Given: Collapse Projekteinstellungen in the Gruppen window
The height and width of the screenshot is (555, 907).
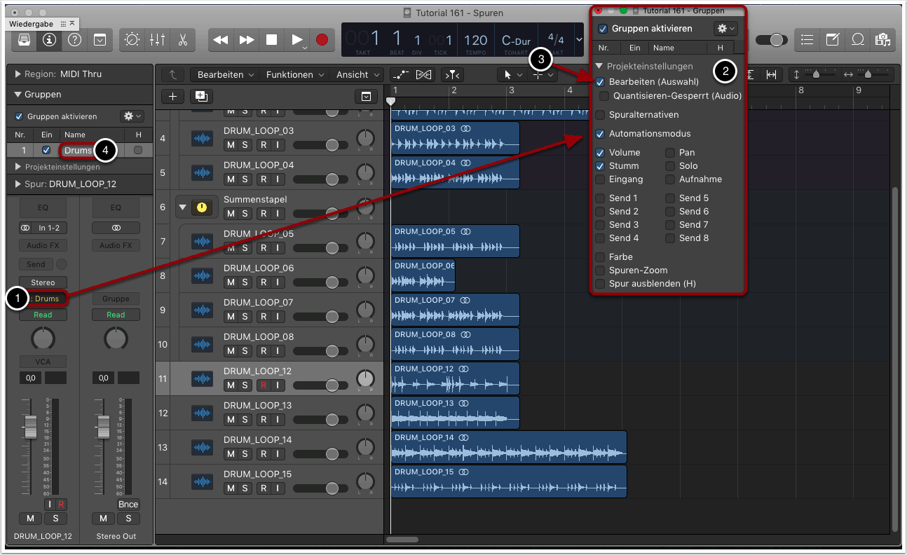Looking at the screenshot, I should tap(599, 67).
